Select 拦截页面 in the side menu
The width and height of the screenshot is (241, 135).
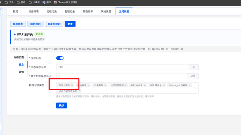19,57
